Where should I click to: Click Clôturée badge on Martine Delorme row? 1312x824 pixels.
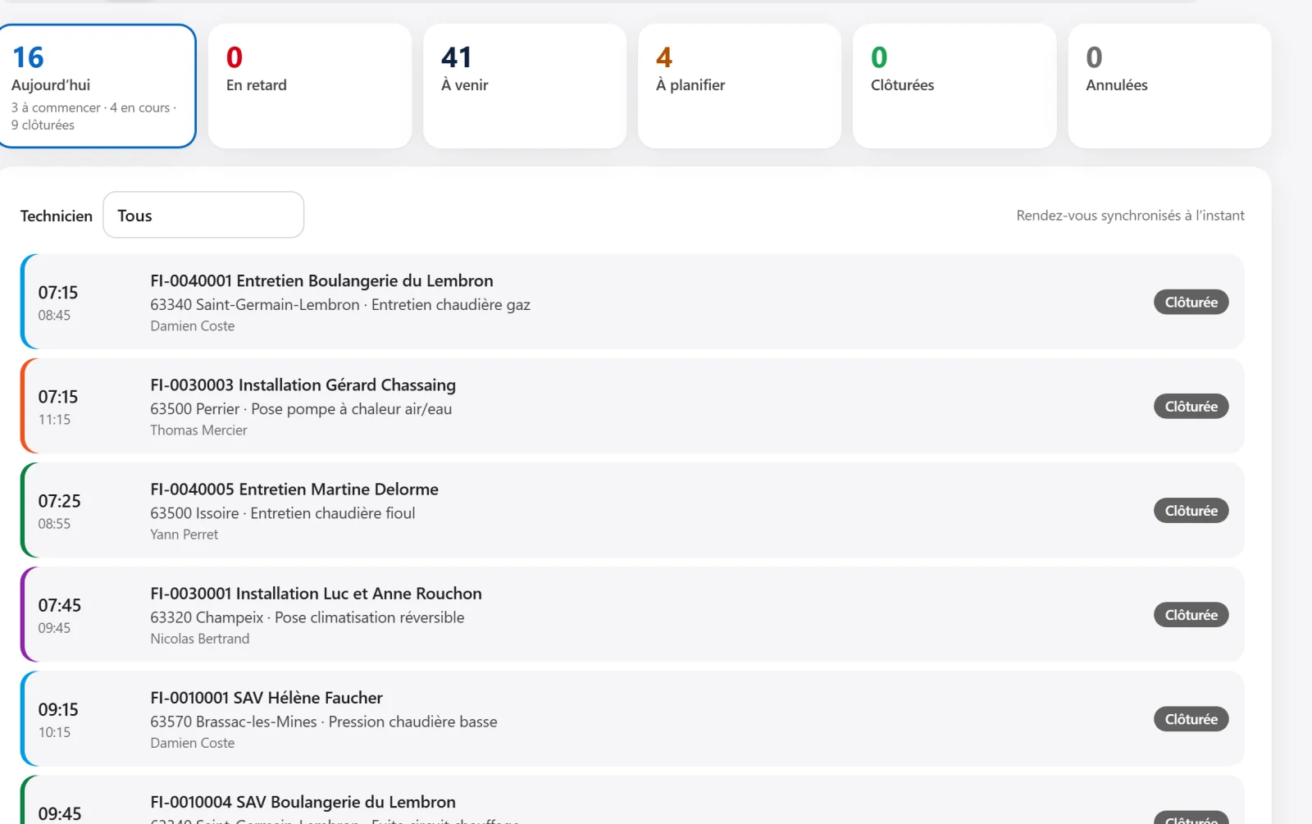pyautogui.click(x=1191, y=510)
